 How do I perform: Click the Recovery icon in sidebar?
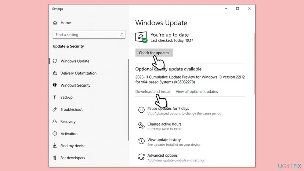click(x=55, y=121)
